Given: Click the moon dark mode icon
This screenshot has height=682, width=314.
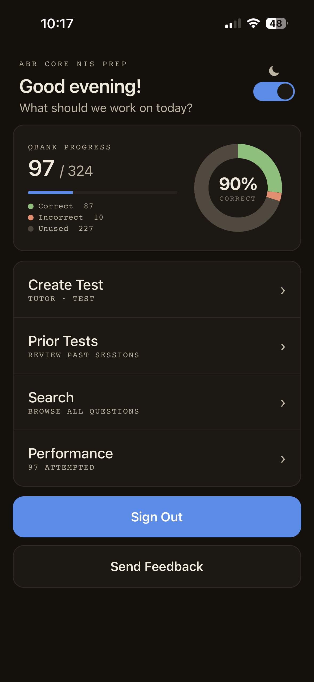Looking at the screenshot, I should point(274,70).
